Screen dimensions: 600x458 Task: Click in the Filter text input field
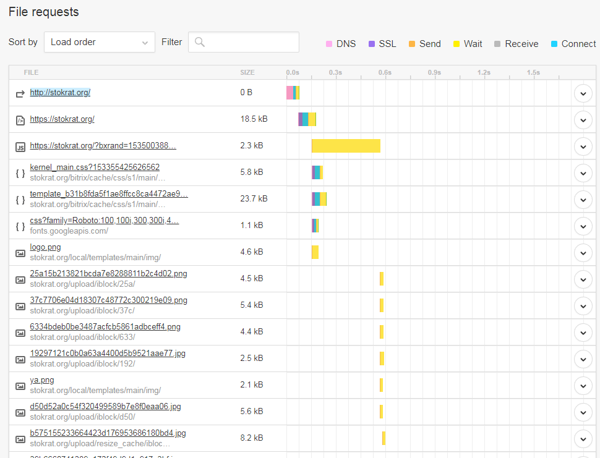(251, 43)
